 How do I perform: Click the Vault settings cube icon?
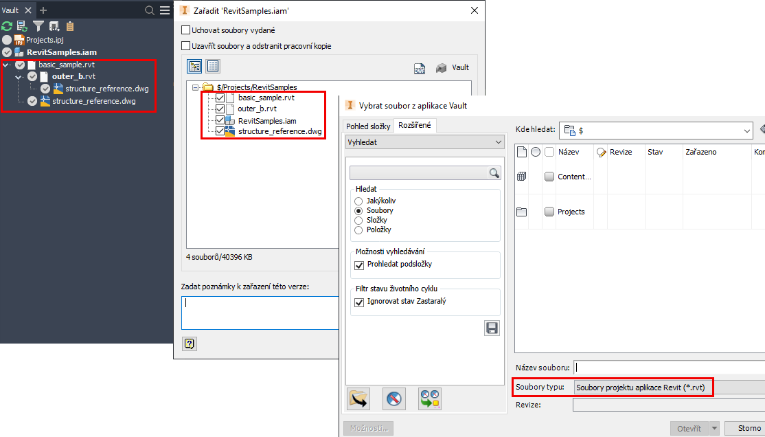[x=442, y=68]
